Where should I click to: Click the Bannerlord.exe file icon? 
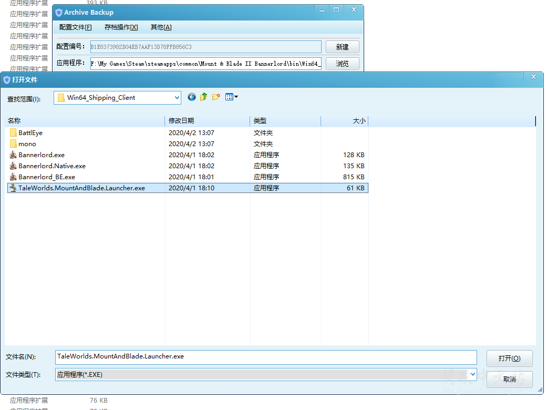pyautogui.click(x=13, y=155)
